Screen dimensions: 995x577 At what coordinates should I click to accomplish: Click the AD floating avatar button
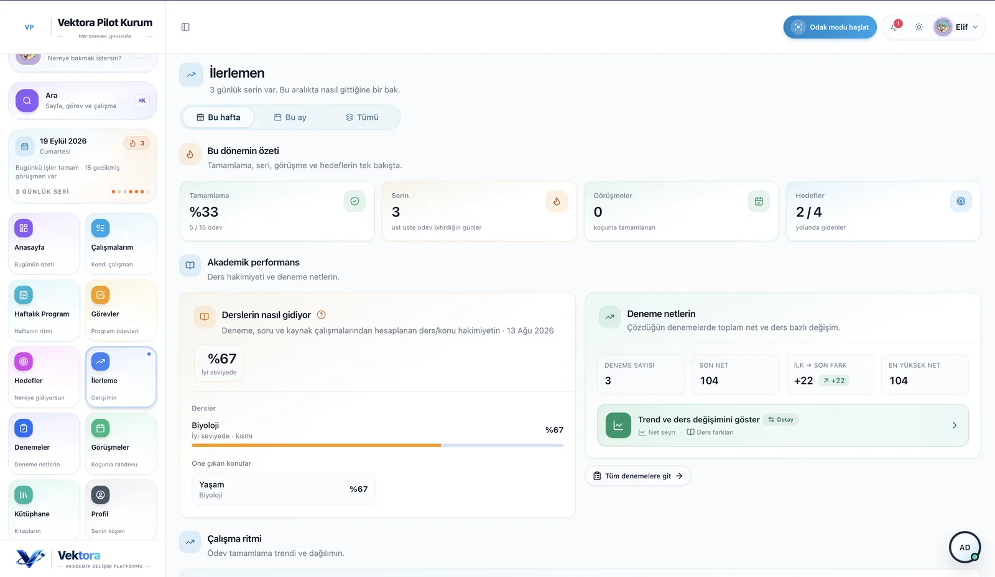tap(965, 547)
